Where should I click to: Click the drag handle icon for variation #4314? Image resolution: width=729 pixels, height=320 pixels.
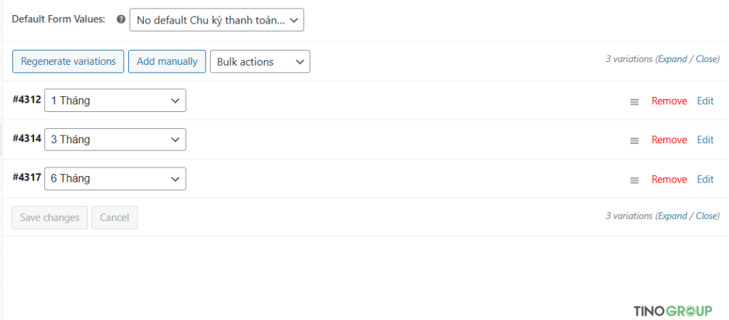coord(634,141)
